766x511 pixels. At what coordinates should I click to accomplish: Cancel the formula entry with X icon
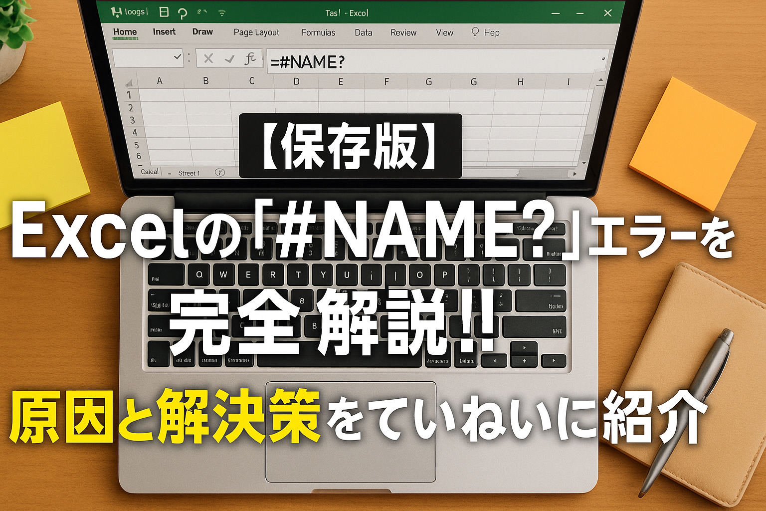(208, 59)
